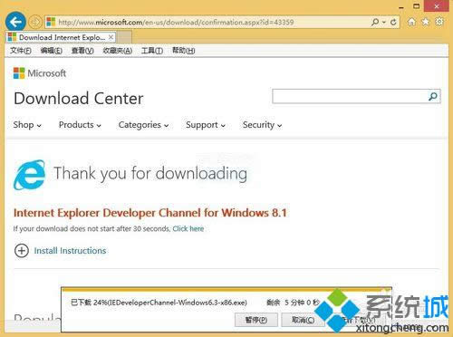Image resolution: width=453 pixels, height=337 pixels.
Task: Open the 编辑(E) menu
Action: [52, 51]
